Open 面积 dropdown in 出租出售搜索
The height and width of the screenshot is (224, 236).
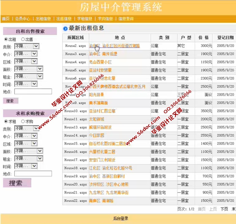point(29,69)
